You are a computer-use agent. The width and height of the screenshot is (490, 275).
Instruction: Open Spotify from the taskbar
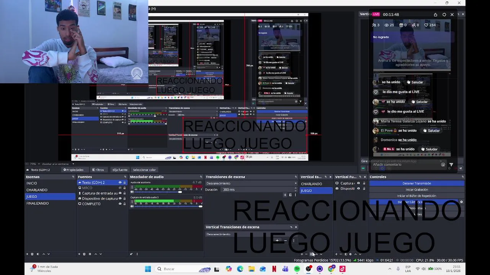[x=297, y=269]
